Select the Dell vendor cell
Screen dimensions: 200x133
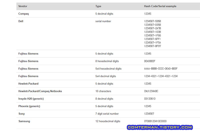tap(21, 21)
